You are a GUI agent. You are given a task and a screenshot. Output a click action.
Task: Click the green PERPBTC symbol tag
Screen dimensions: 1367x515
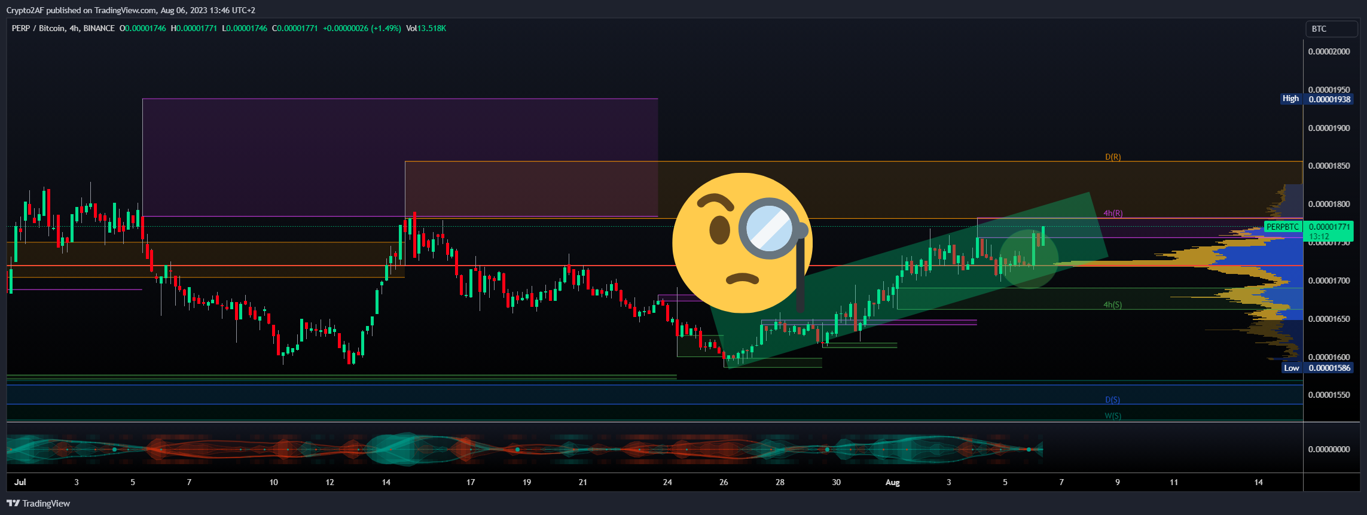(x=1283, y=227)
